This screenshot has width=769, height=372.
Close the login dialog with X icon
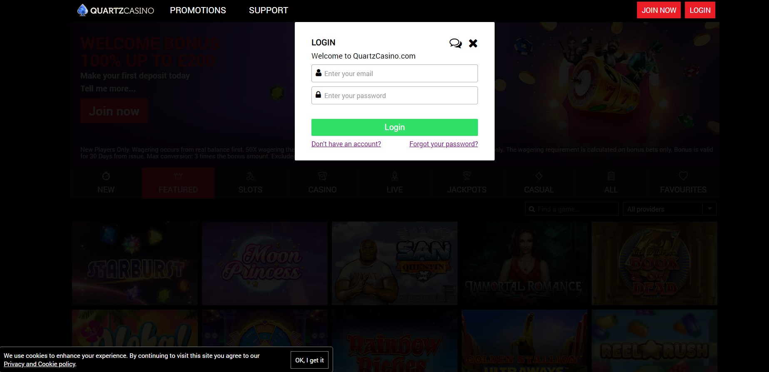click(473, 43)
